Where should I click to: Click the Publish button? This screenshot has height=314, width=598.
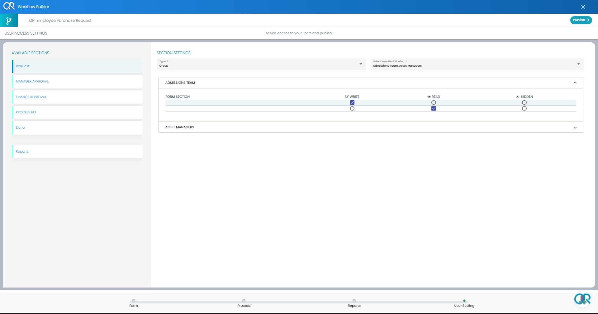[x=581, y=20]
